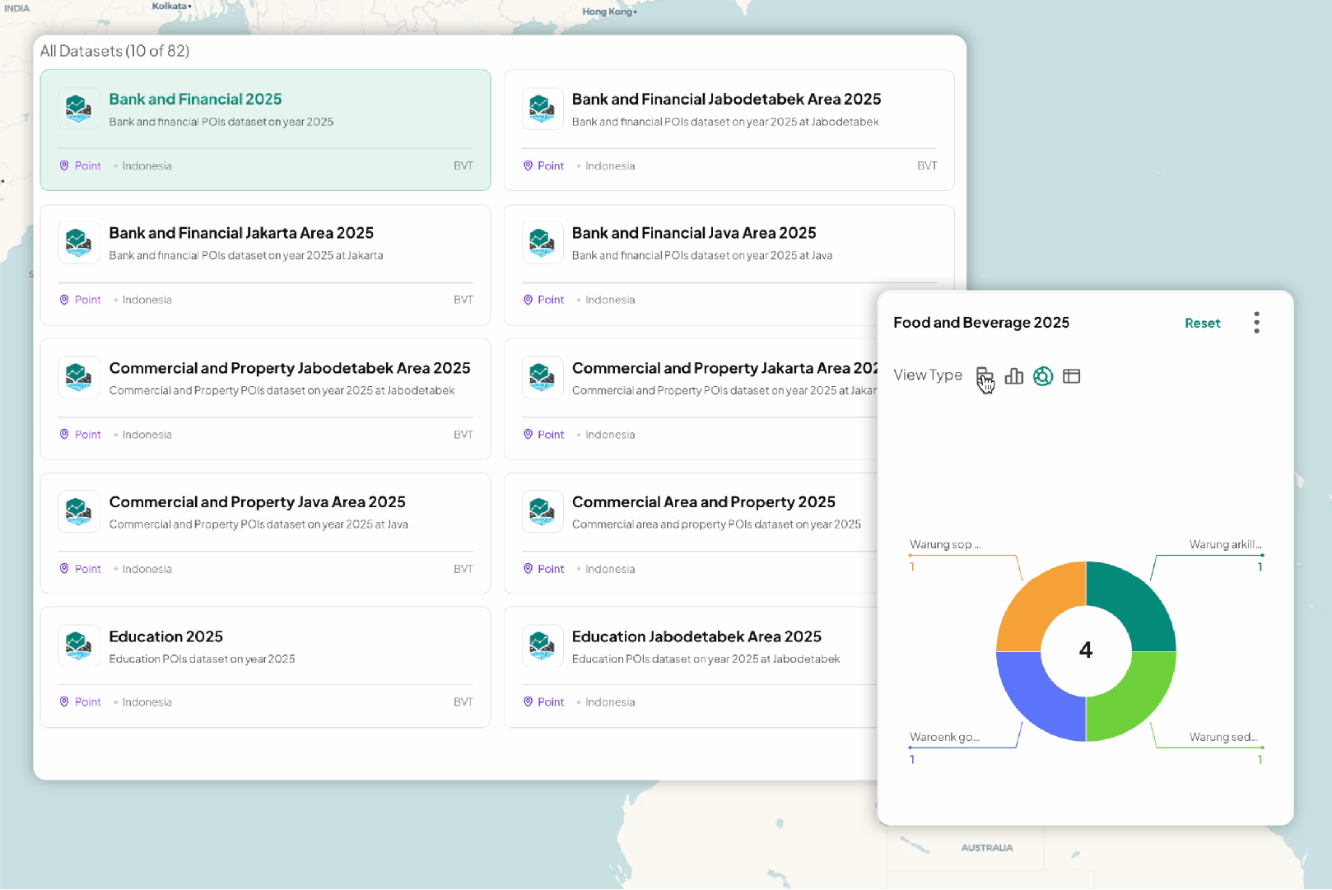Click Point pin icon in Bank and Financial Java card
This screenshot has width=1332, height=890.
point(529,301)
